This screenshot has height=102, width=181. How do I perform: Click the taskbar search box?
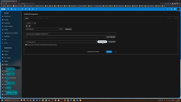tap(12, 100)
